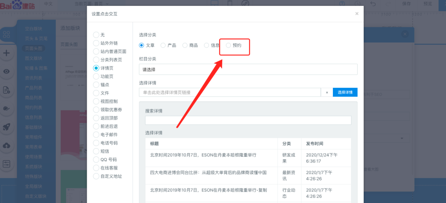Choose the 短信 radio option
The height and width of the screenshot is (203, 446).
pos(96,151)
